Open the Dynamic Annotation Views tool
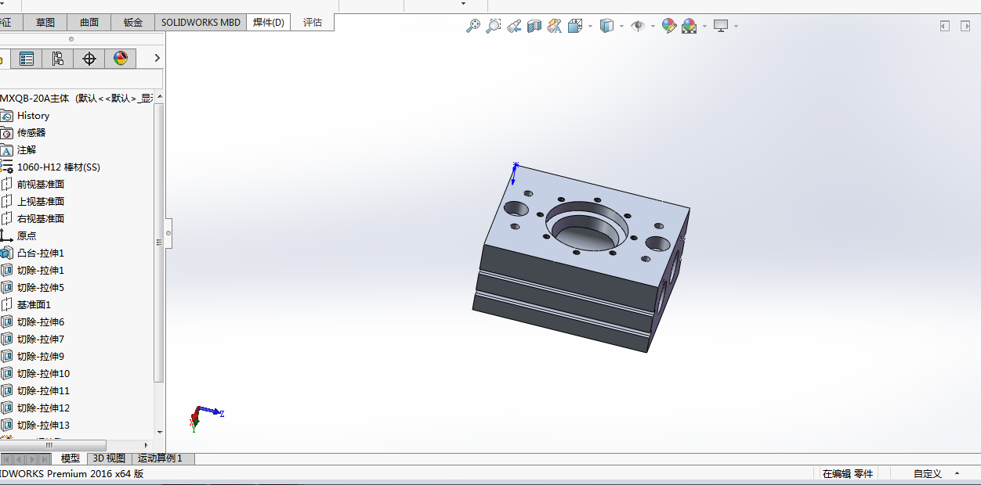981x485 pixels. [x=555, y=26]
